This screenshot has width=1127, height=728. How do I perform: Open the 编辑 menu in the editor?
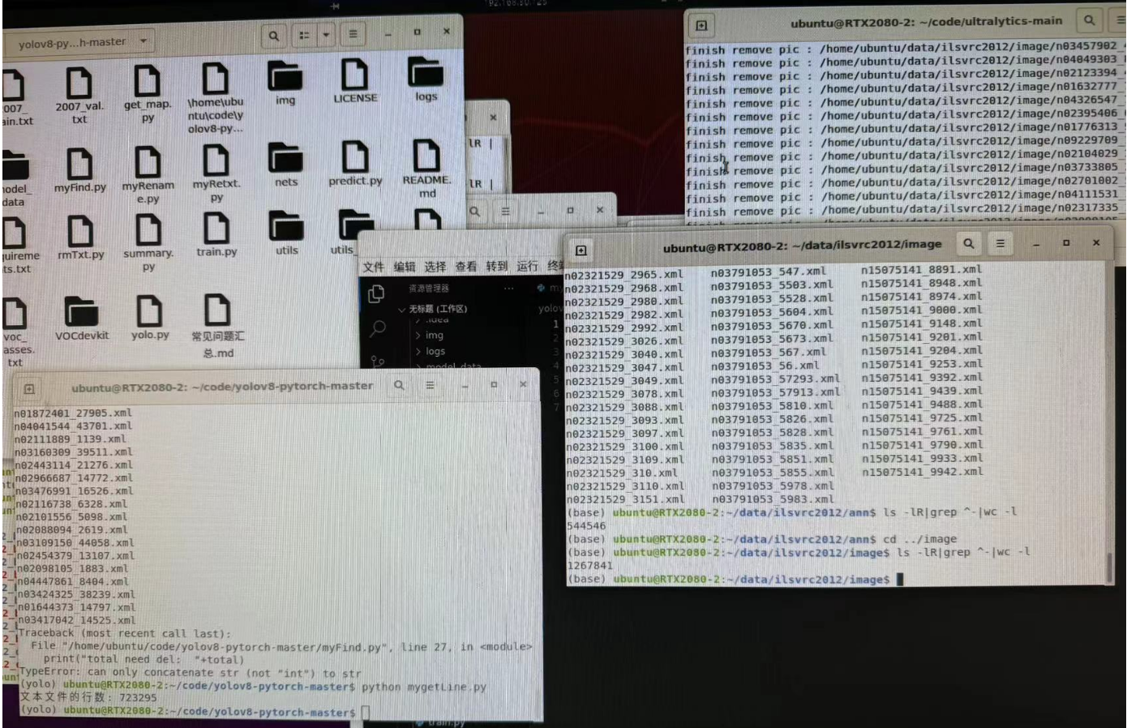(404, 267)
